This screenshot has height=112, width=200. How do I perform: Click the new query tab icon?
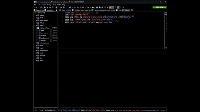pos(132,10)
